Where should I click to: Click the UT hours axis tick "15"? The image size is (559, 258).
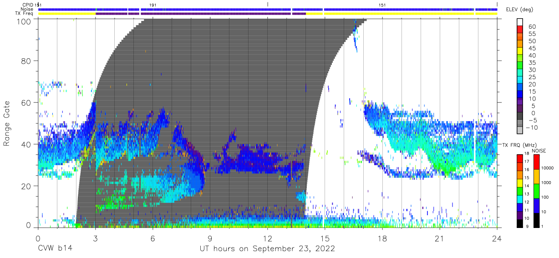(x=325, y=238)
